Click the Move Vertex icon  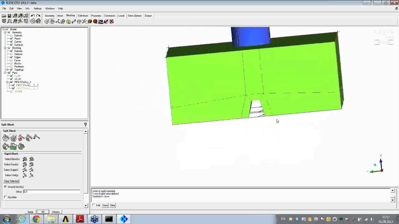tap(74, 21)
